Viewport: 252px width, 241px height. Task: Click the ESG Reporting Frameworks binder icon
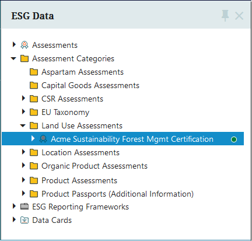click(x=24, y=207)
